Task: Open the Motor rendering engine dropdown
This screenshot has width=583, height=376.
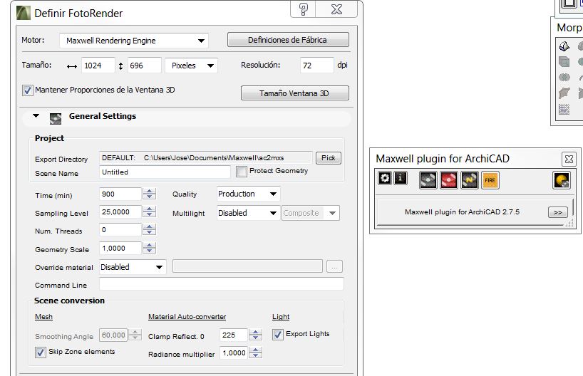Action: tap(133, 41)
